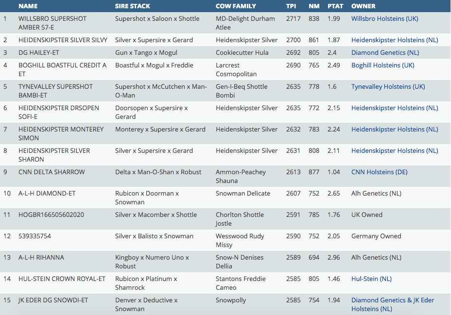This screenshot has height=315, width=451.
Task: Click the SIRE STACK column header
Action: tap(133, 6)
